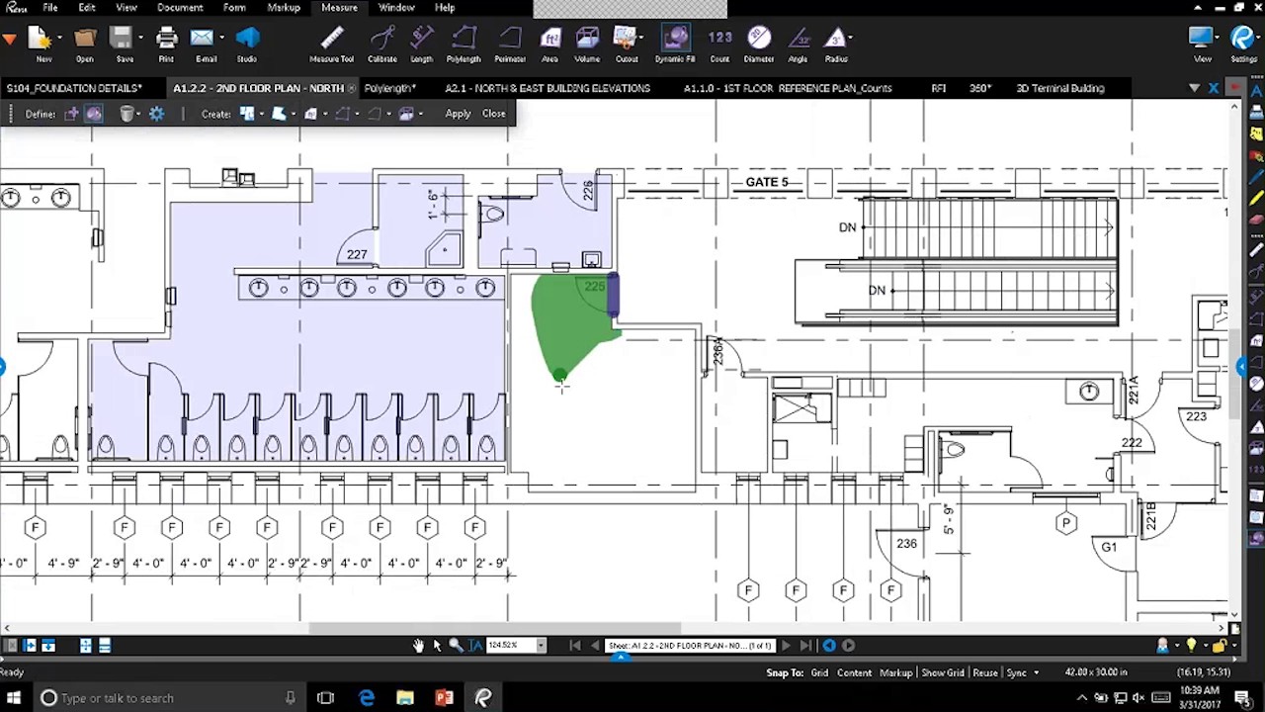The width and height of the screenshot is (1265, 712).
Task: Select the Define boundary tool icon
Action: [71, 114]
